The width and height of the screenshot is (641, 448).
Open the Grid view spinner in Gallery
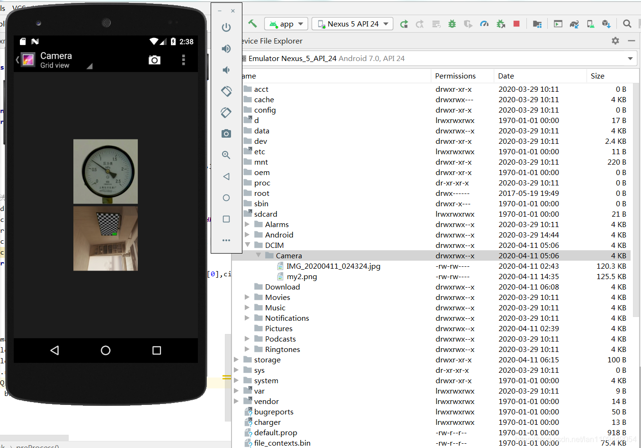click(66, 60)
